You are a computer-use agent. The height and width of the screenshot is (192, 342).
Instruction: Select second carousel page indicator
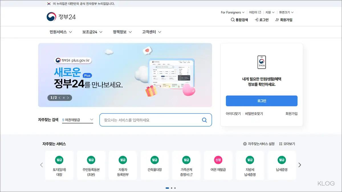click(172, 188)
